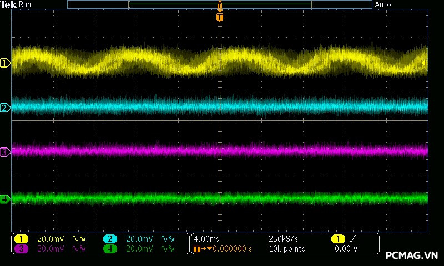Click channel 4 green ground marker

point(6,198)
